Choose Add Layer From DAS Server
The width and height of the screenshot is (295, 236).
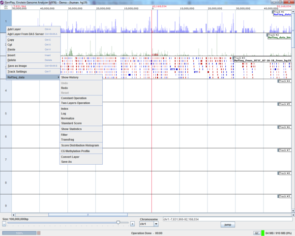[25, 34]
